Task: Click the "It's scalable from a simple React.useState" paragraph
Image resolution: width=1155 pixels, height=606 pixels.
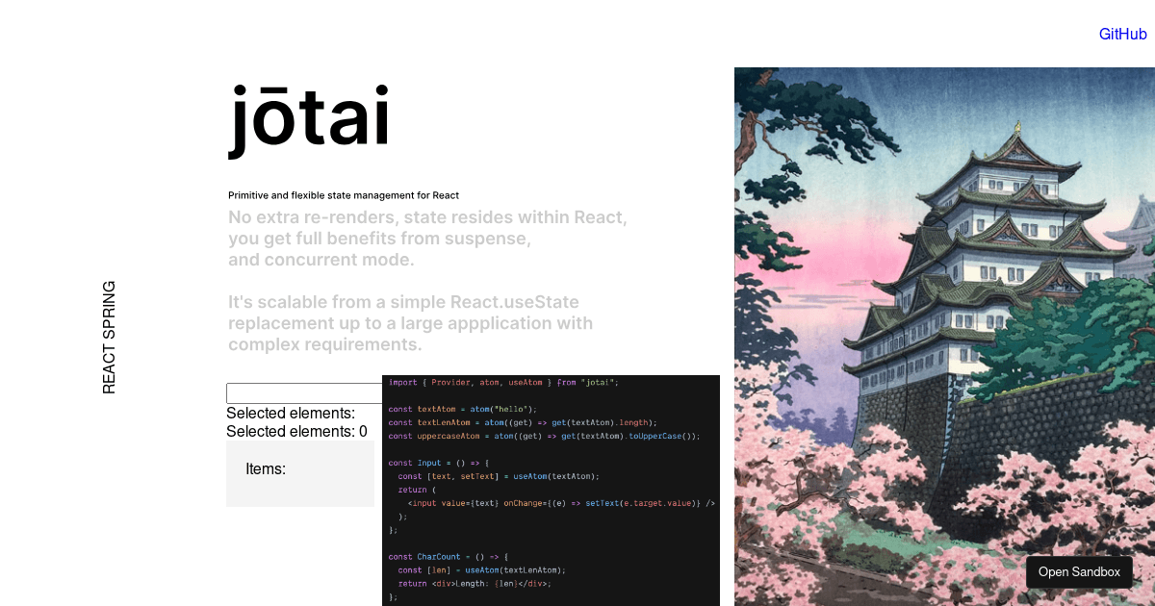Action: [x=410, y=323]
